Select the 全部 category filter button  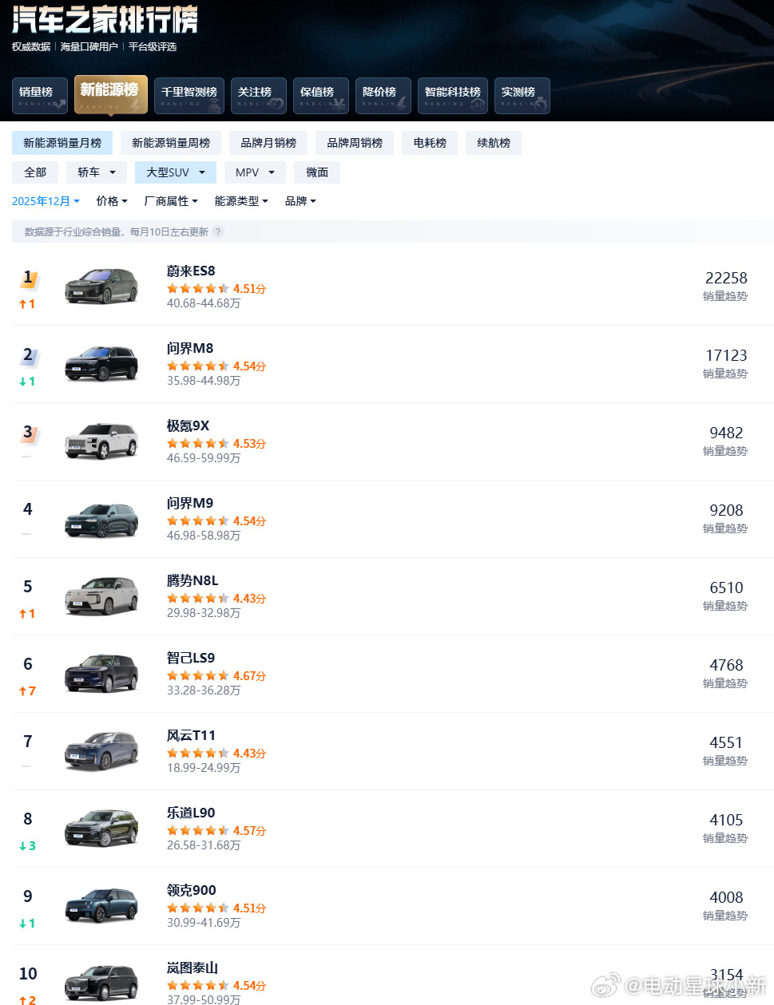34,172
